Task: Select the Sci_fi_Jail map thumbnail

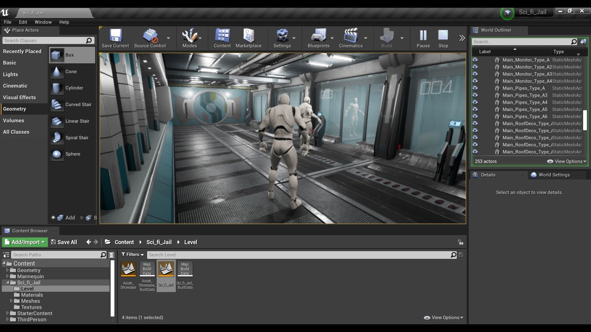Action: (166, 268)
